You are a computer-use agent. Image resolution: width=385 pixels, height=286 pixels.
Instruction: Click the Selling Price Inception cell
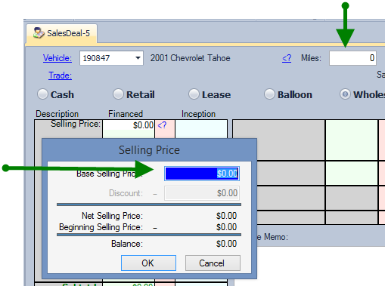[x=201, y=129]
